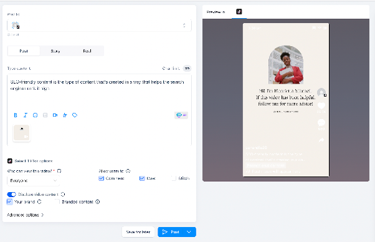The height and width of the screenshot is (242, 375).
Task: Uncheck the Comment permission checkbox
Action: [x=101, y=178]
